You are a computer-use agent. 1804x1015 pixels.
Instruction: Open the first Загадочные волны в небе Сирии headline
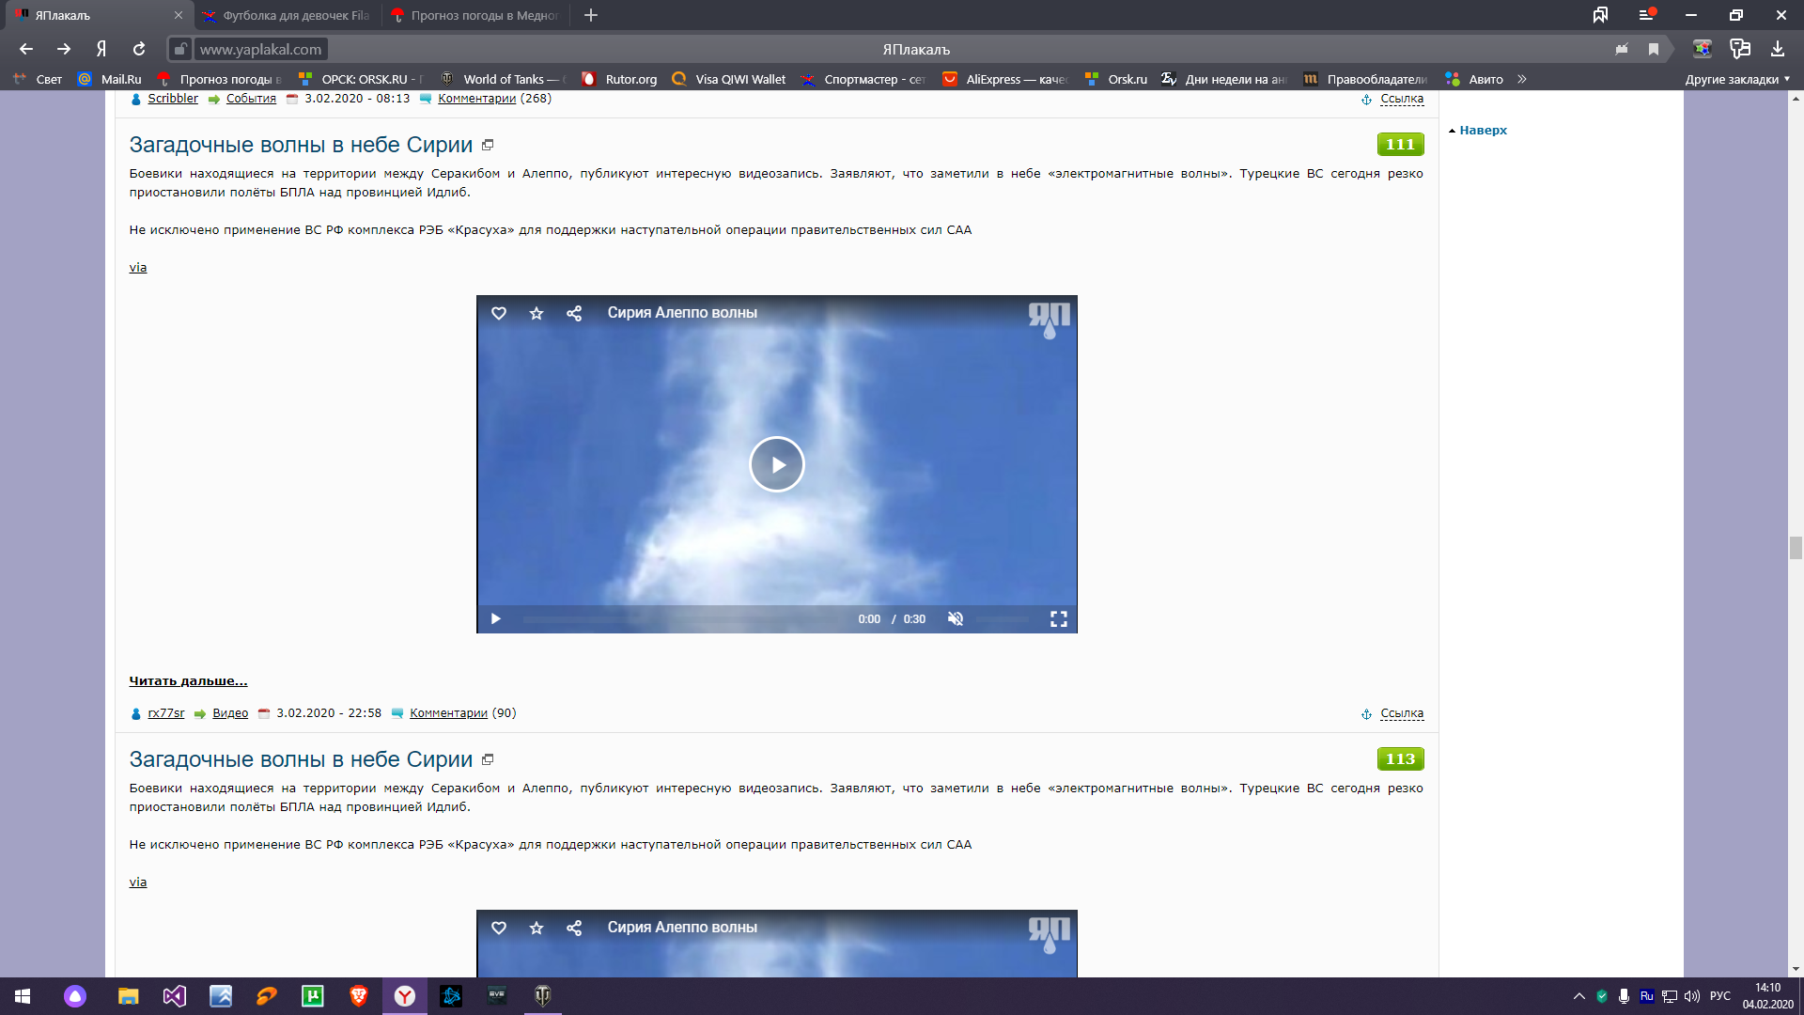coord(301,145)
